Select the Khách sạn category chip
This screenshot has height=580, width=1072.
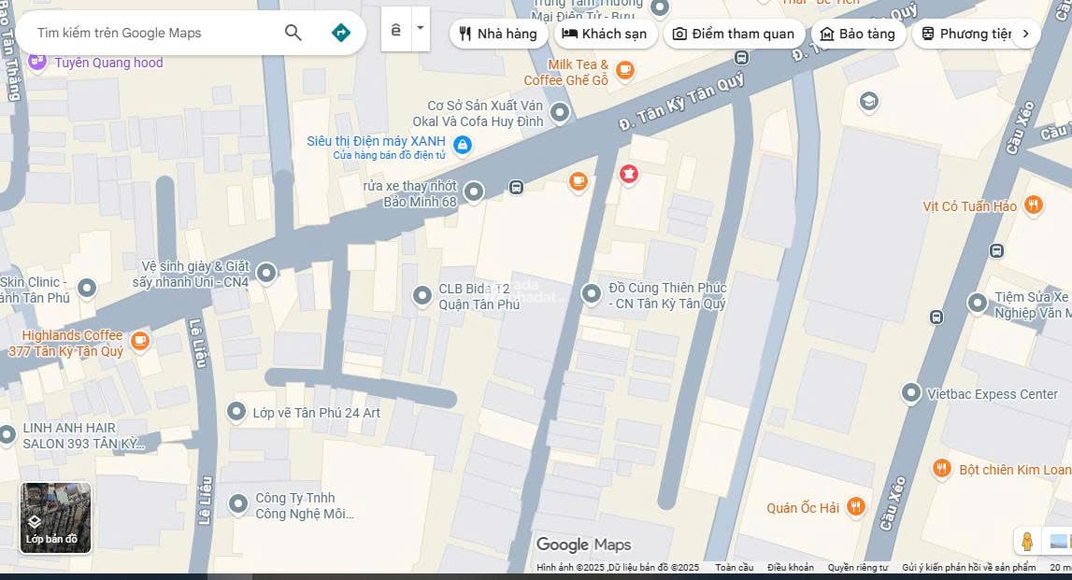(x=606, y=33)
